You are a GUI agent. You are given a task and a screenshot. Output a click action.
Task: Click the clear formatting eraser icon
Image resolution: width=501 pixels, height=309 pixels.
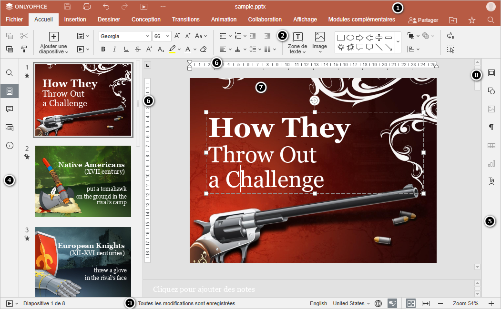(204, 49)
